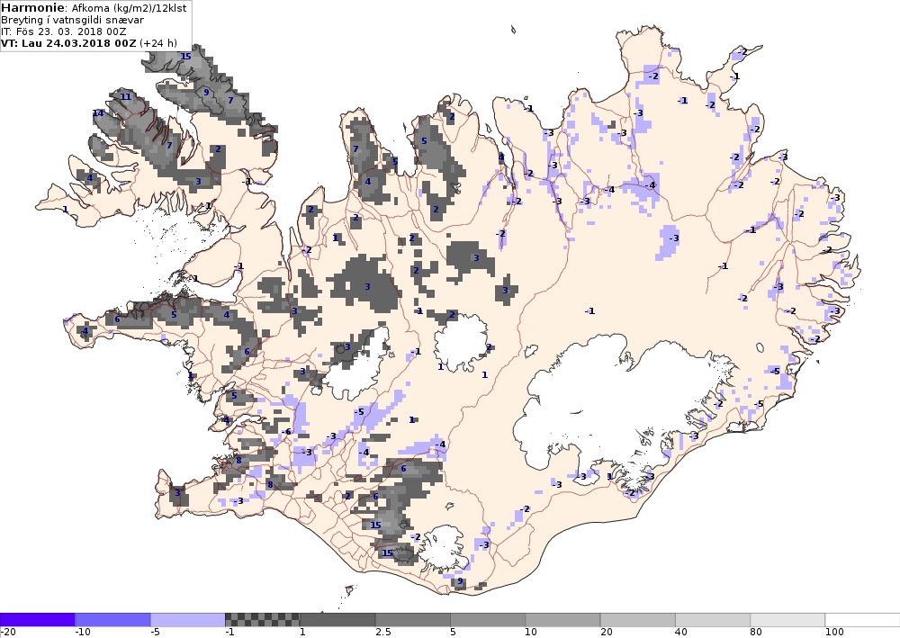
Task: Click the "Harmonie: Afkoma (kg/m2)/12klst" title line
Action: tap(94, 8)
